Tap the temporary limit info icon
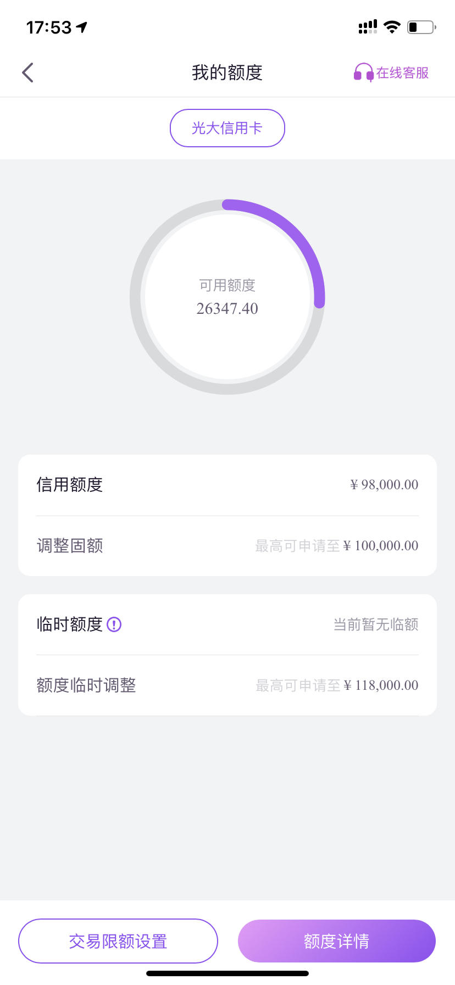Image resolution: width=455 pixels, height=985 pixels. click(114, 624)
